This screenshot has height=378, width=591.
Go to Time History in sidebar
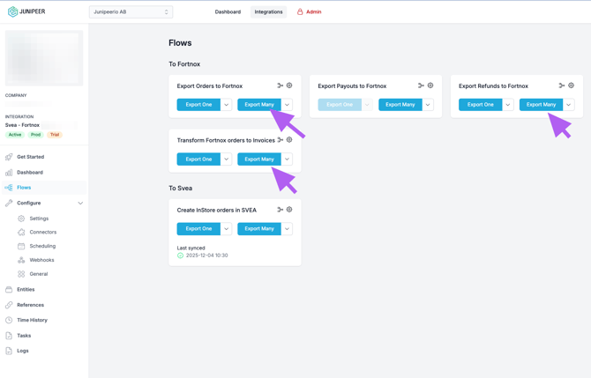32,320
